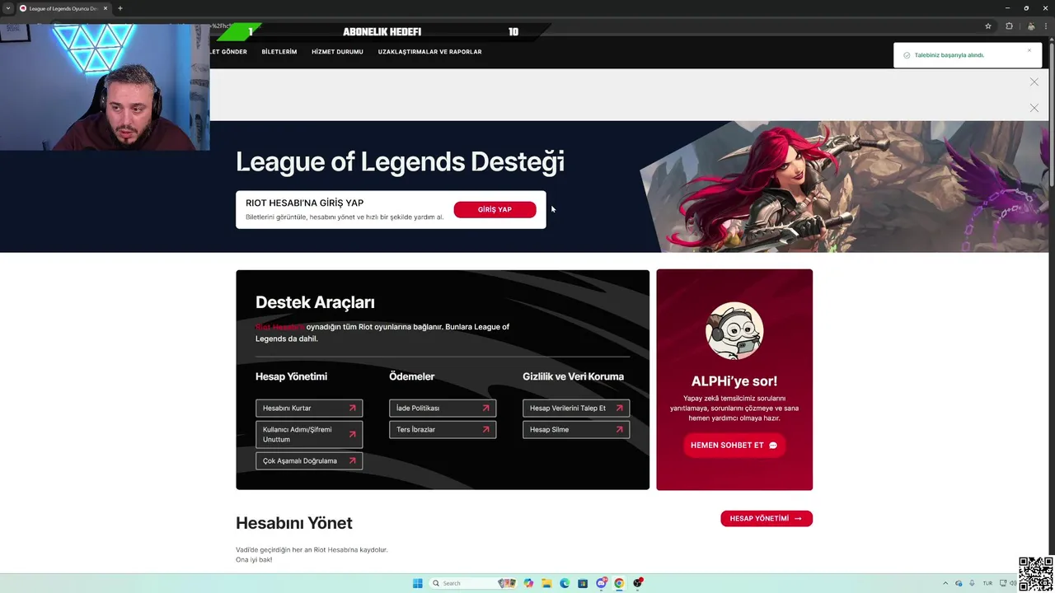The image size is (1055, 593).
Task: Dismiss the lower banner with X icon
Action: (x=1034, y=108)
